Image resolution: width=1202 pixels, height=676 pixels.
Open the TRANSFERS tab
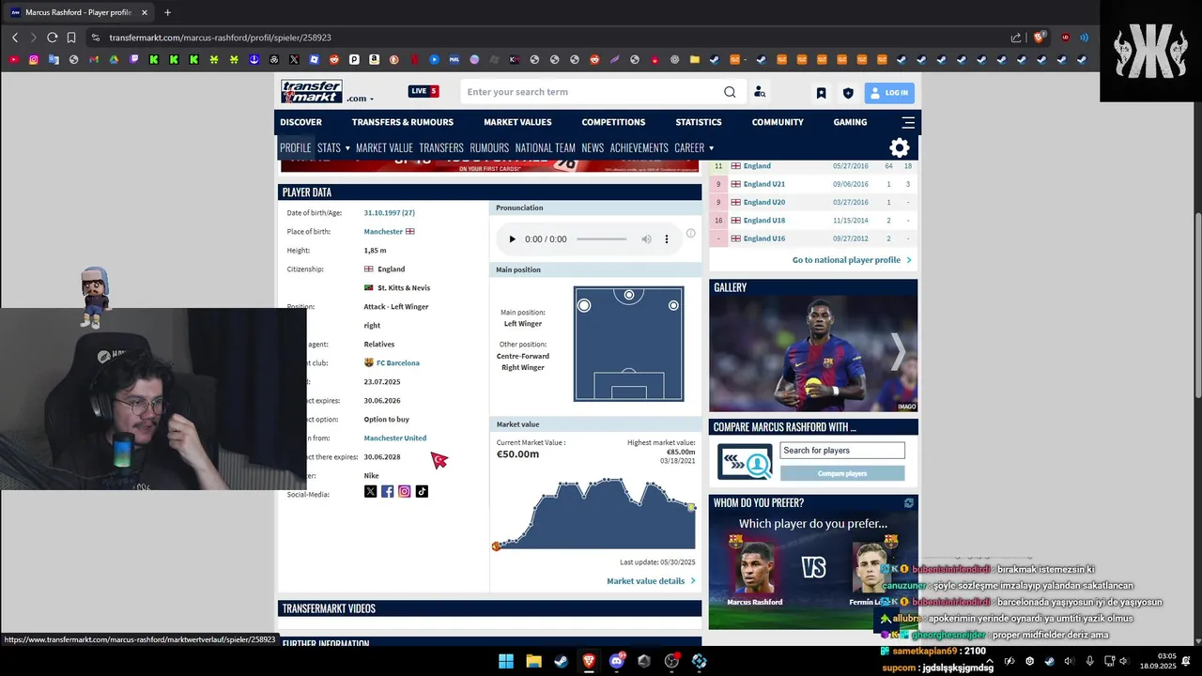point(441,147)
